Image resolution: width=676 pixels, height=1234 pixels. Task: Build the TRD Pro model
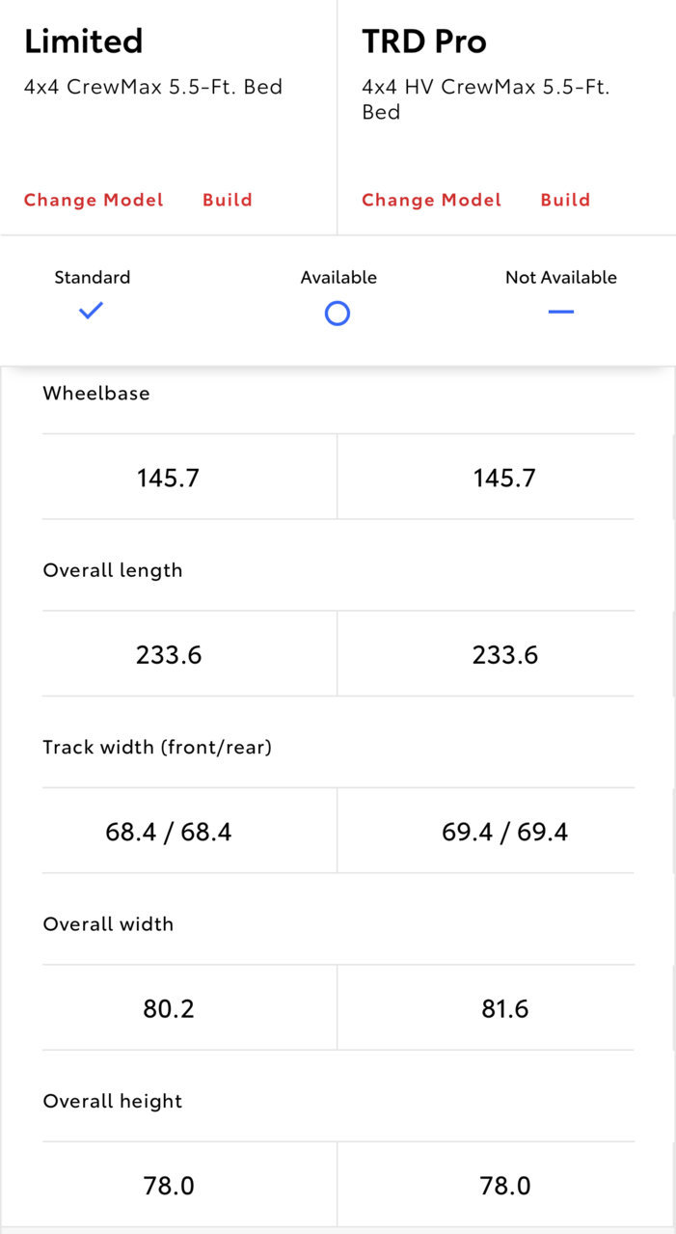(565, 200)
